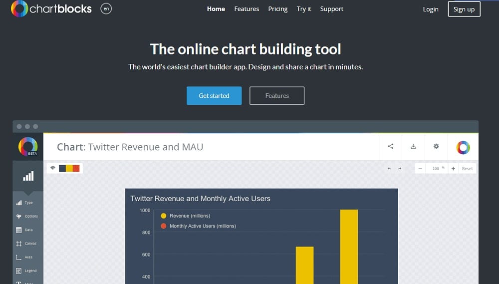
Task: Select the orange-red color swatch
Action: (76, 168)
